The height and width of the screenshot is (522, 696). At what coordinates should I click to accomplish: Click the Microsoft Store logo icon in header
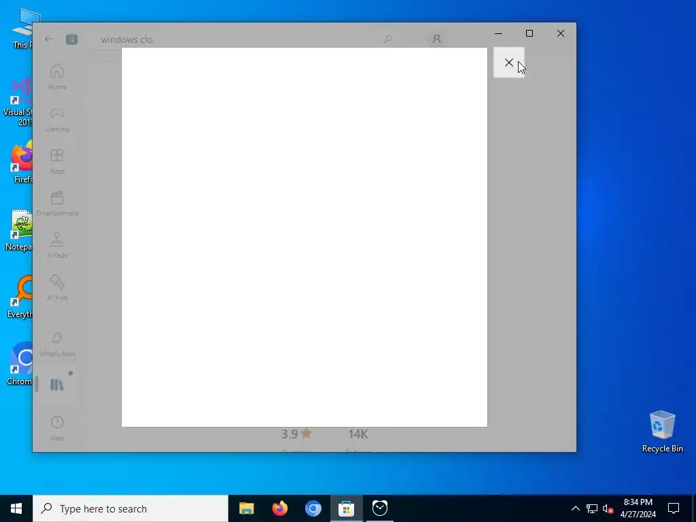coord(71,39)
